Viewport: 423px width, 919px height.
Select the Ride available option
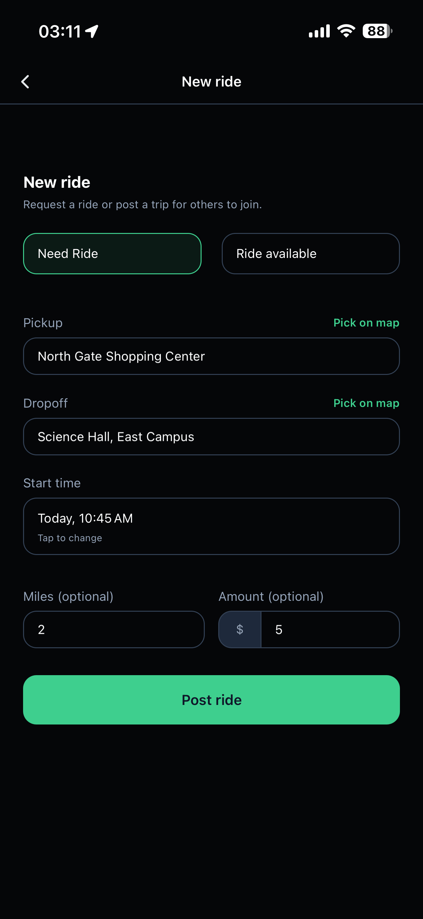tap(310, 254)
